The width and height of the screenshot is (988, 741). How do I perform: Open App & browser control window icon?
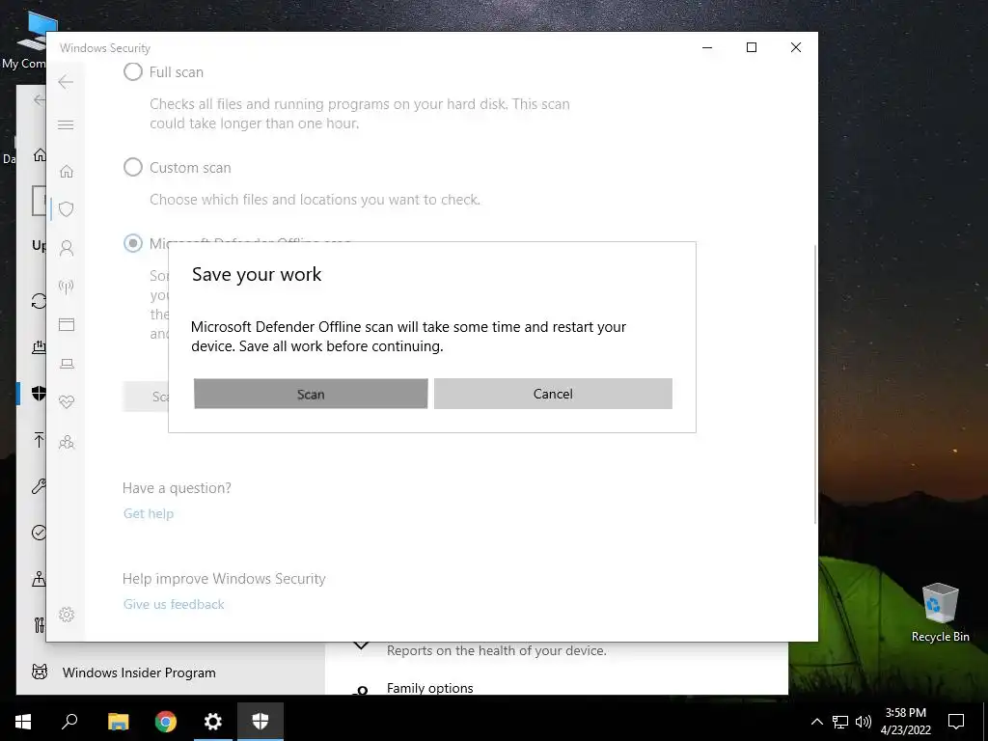point(67,324)
